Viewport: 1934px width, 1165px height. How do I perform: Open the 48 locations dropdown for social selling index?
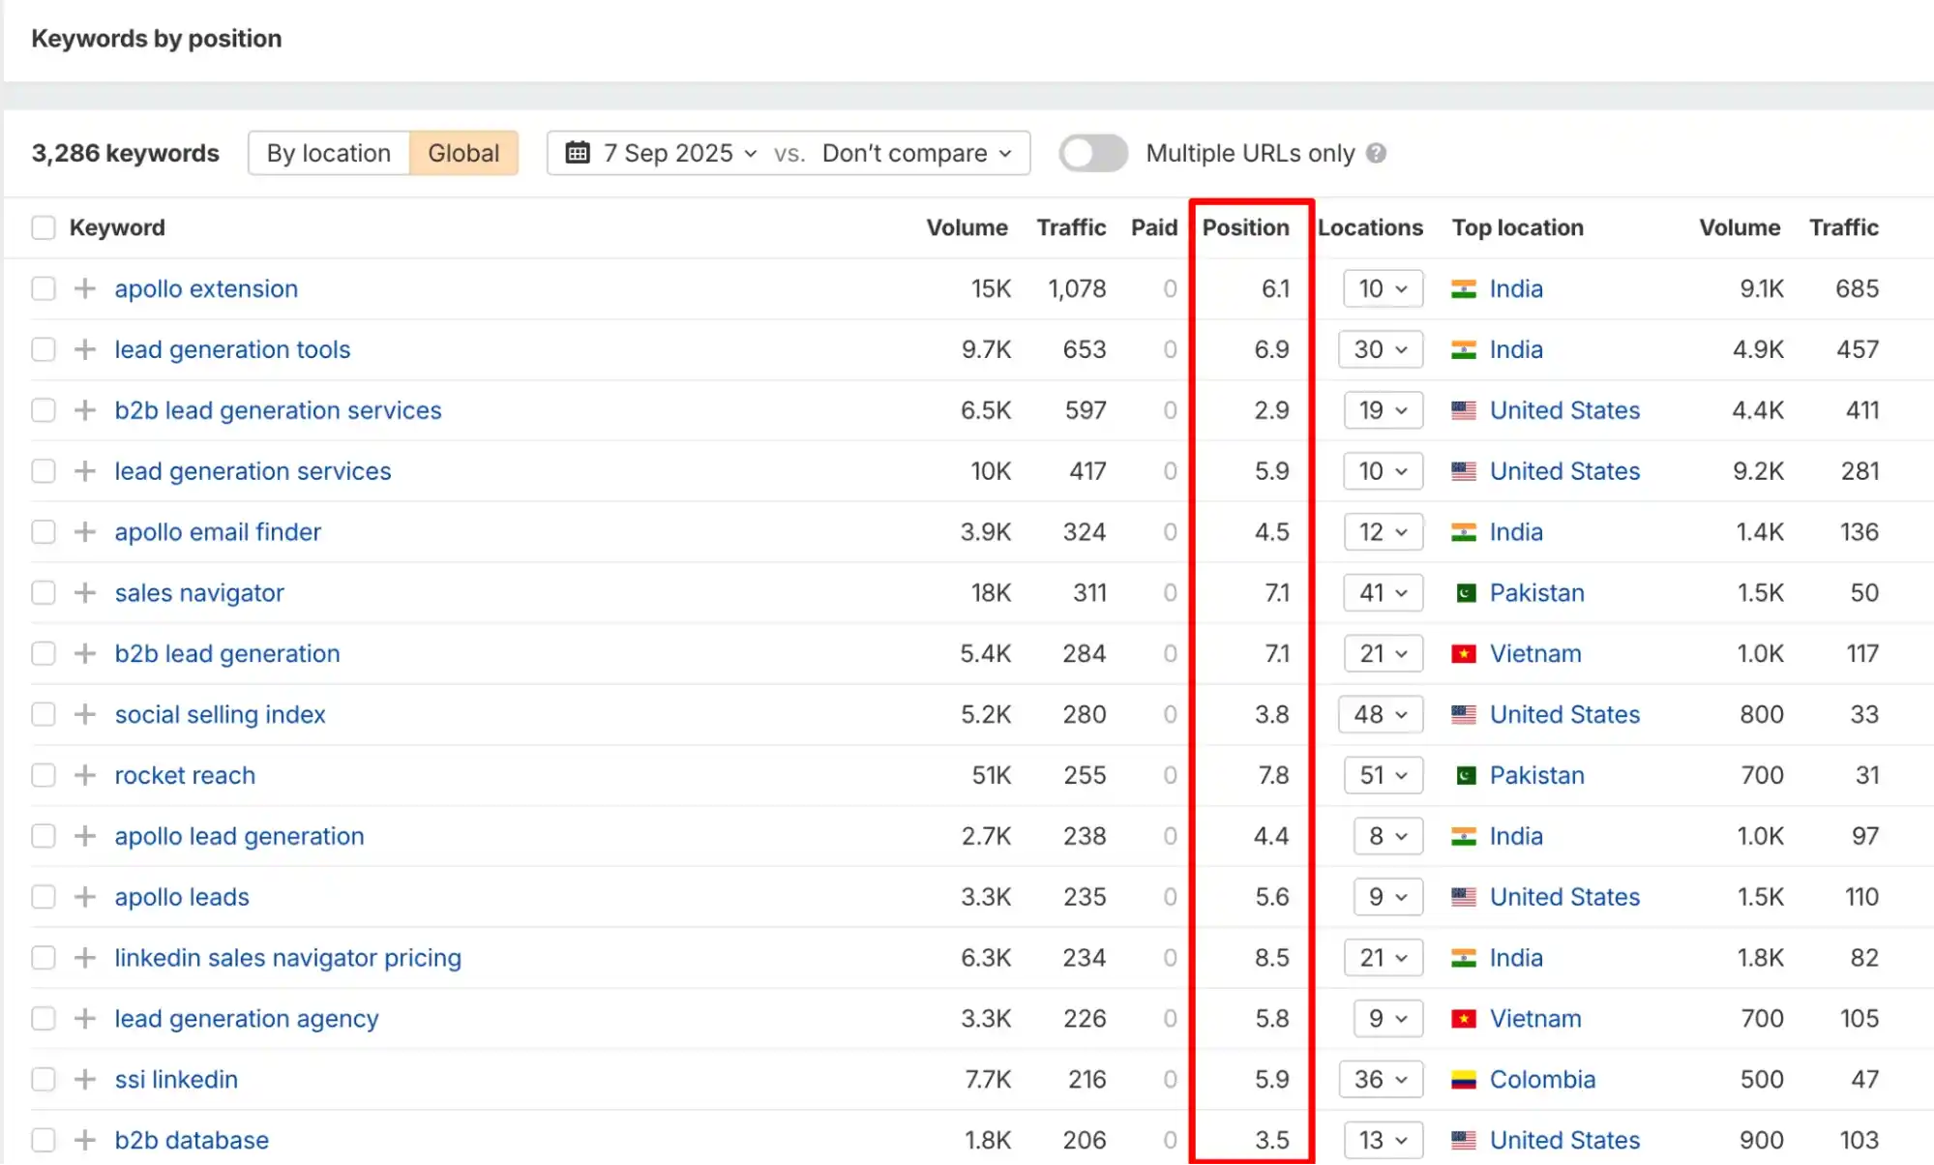point(1381,714)
